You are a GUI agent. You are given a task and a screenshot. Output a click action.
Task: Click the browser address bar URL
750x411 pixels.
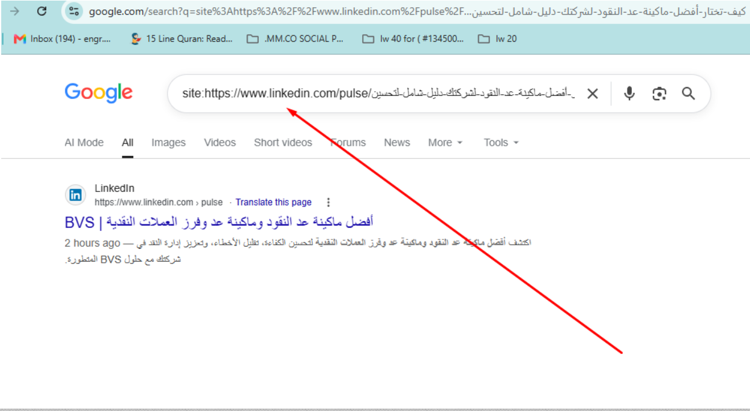(x=416, y=11)
